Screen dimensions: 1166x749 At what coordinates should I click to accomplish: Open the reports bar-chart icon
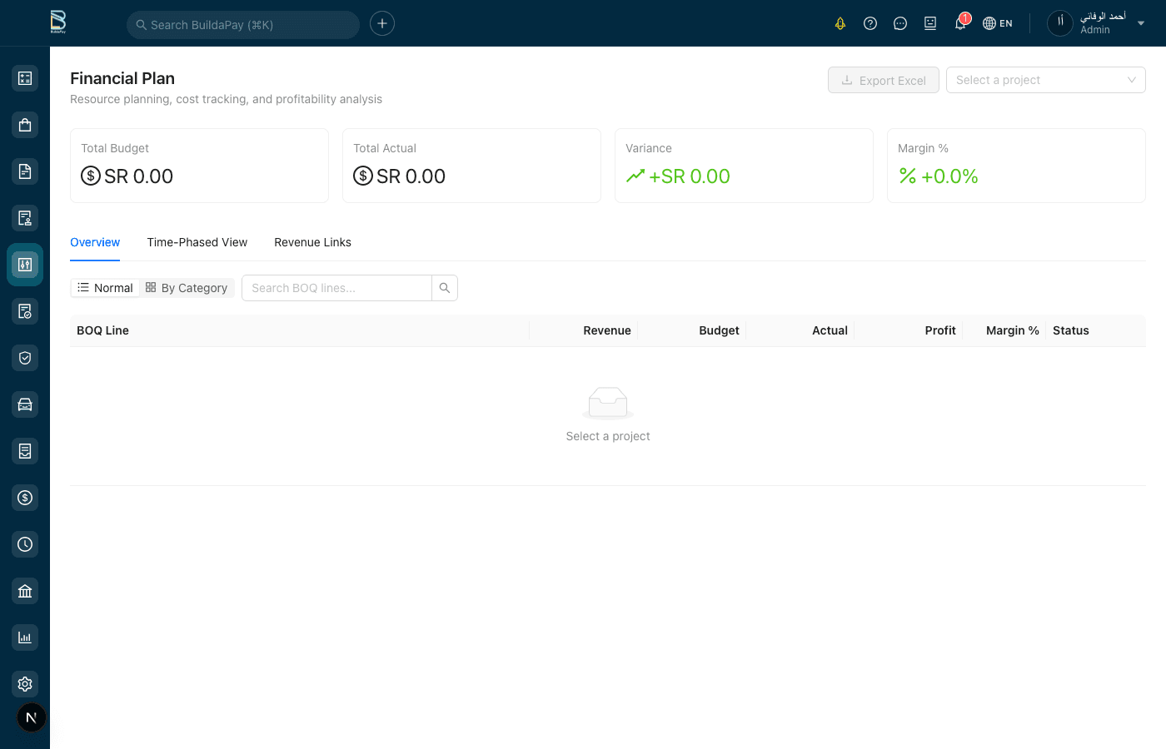(25, 637)
